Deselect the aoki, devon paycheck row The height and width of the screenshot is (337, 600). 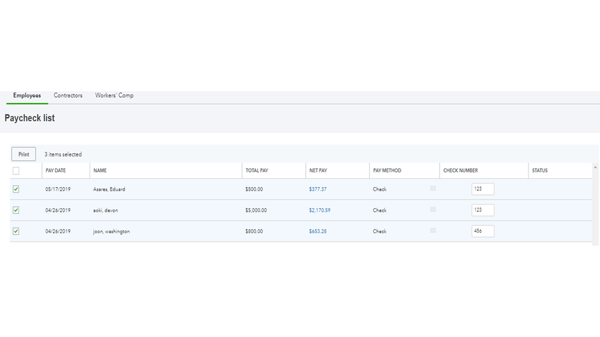coord(16,210)
